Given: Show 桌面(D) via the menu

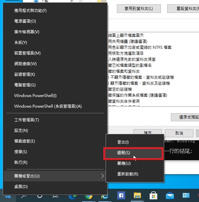Looking at the screenshot, I should [55, 187].
